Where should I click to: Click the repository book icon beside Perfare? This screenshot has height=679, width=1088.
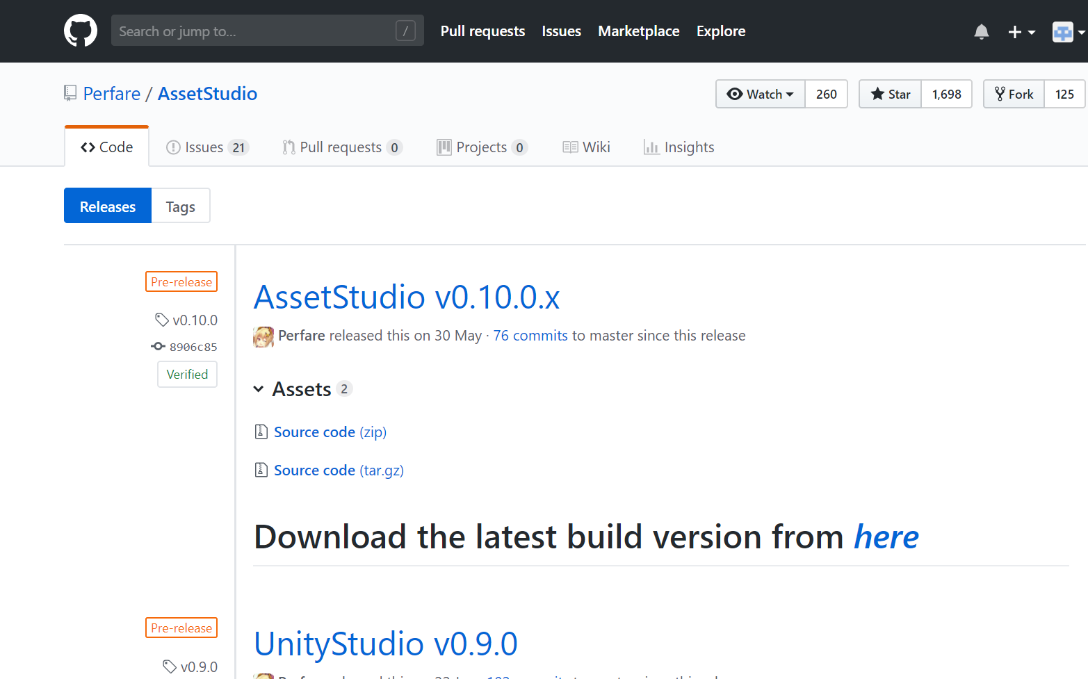coord(70,93)
